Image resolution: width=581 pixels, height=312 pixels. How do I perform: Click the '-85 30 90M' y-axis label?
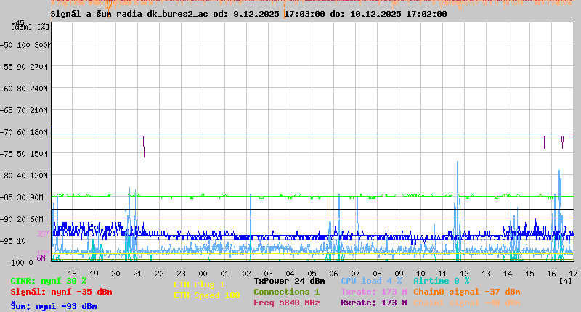(x=22, y=197)
